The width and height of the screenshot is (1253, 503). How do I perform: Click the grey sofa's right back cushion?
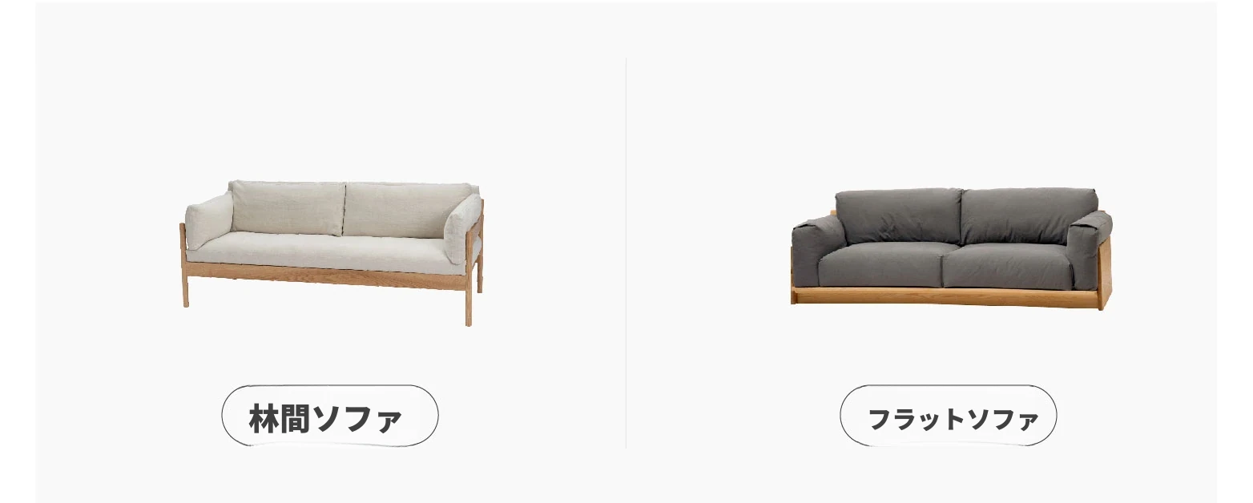[x=1029, y=215]
